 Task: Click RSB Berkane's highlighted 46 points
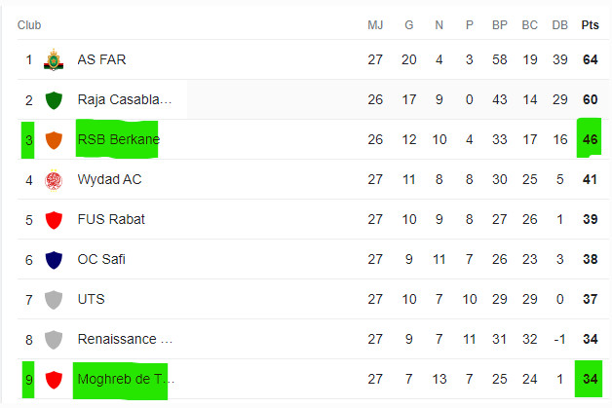click(x=590, y=140)
